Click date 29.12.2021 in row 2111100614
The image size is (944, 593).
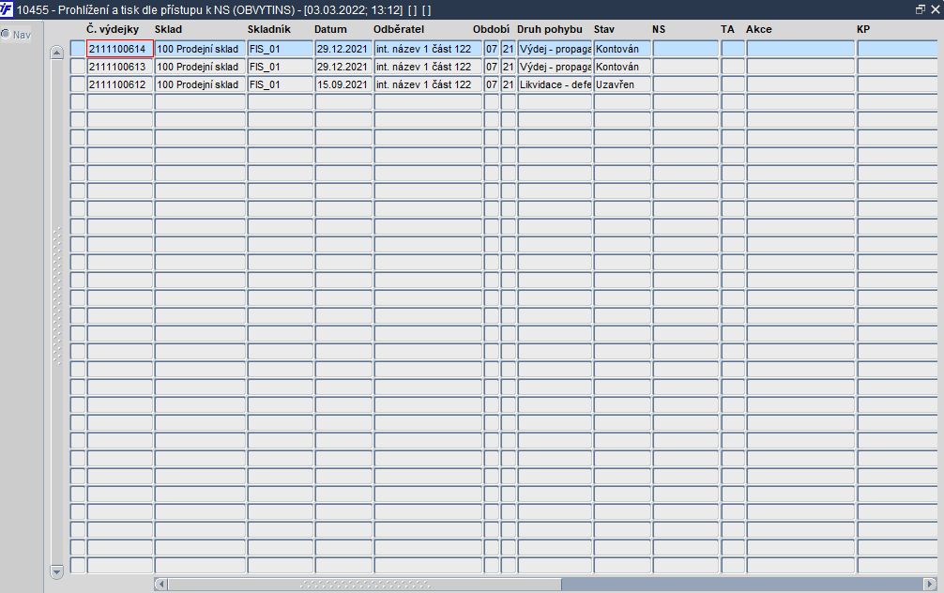(343, 49)
